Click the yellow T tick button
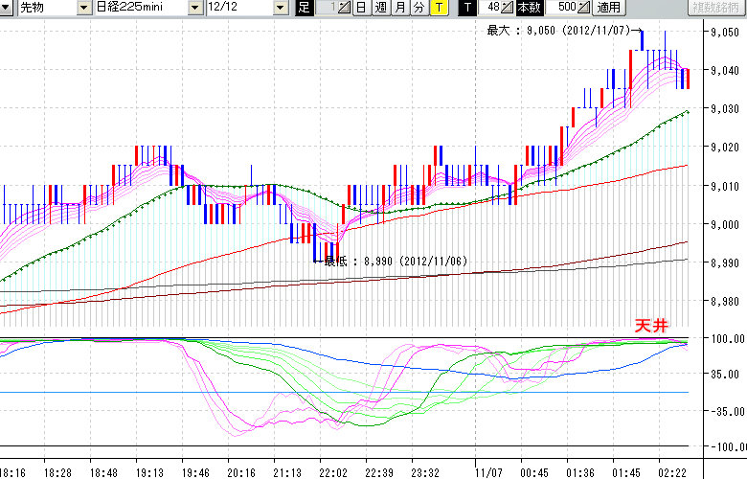747x479 pixels. 438,8
